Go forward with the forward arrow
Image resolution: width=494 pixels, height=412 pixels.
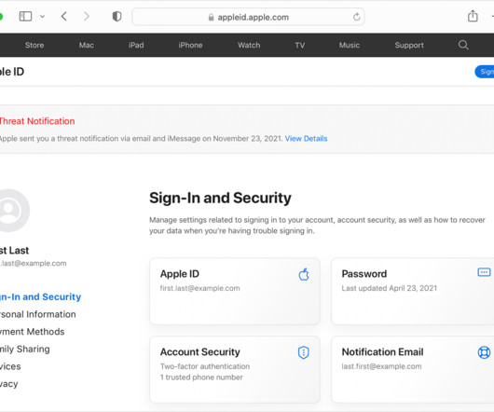click(x=87, y=17)
